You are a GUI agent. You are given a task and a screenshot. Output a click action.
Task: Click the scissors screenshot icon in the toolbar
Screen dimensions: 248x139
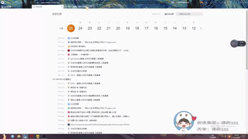point(211,2)
